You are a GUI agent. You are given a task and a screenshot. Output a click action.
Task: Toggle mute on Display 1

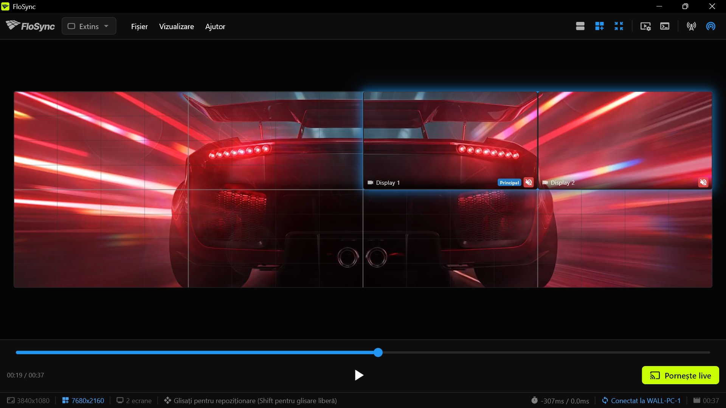(x=529, y=182)
